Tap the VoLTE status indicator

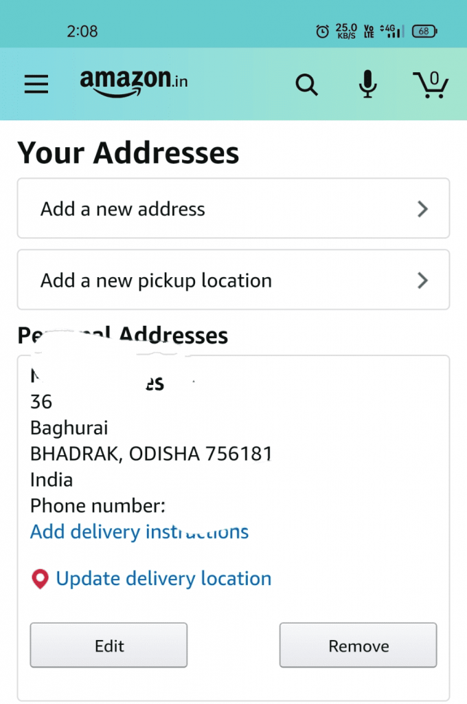(x=368, y=30)
